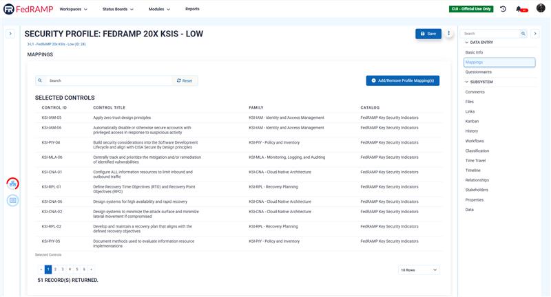Open the Modules menu

pyautogui.click(x=159, y=9)
